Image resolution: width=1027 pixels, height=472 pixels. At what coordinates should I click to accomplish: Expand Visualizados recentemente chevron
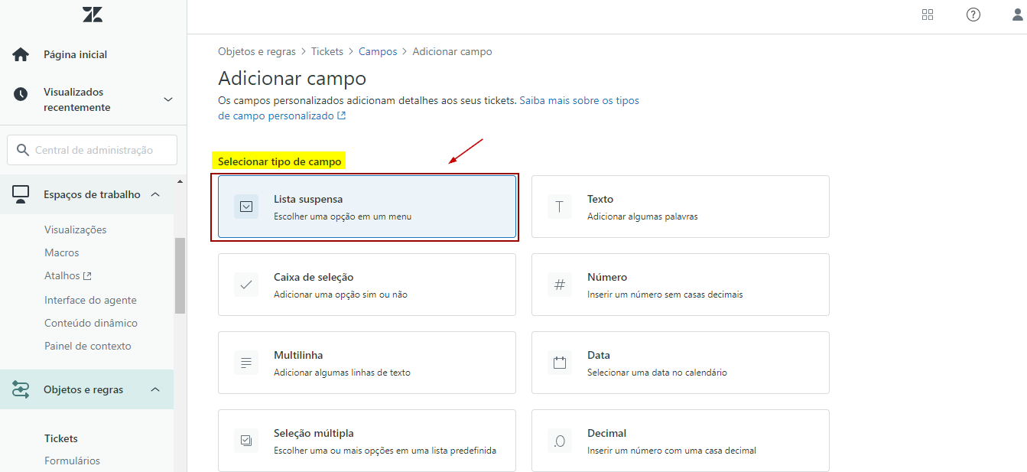tap(168, 99)
